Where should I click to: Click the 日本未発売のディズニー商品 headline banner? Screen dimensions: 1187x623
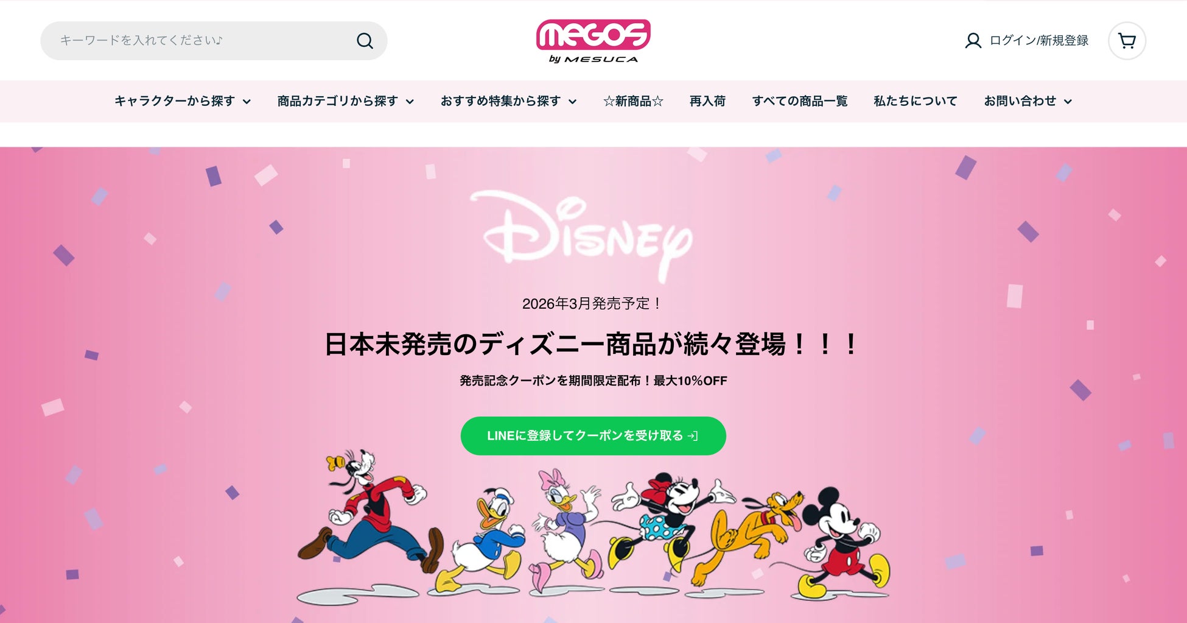coord(593,345)
